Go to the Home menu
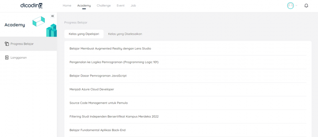318x137 pixels. (67, 6)
